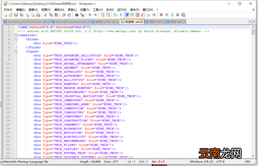Viewport: 258px width, 166px height.
Task: Click the Copy toolbar icon
Action: point(51,15)
